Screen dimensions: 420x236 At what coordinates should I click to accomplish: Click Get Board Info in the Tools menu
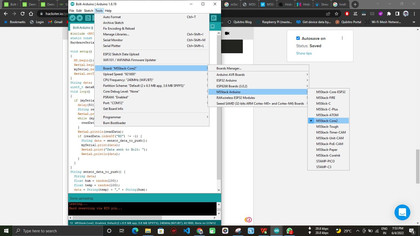152,109
